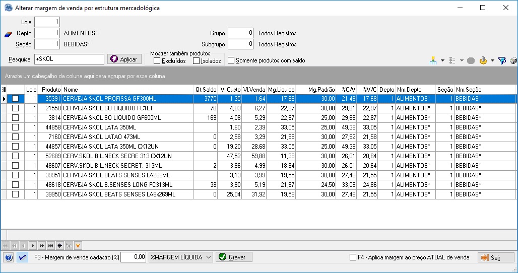Click the Subgrupo number field
Viewport: 518px width, 273px height.
coord(240,44)
